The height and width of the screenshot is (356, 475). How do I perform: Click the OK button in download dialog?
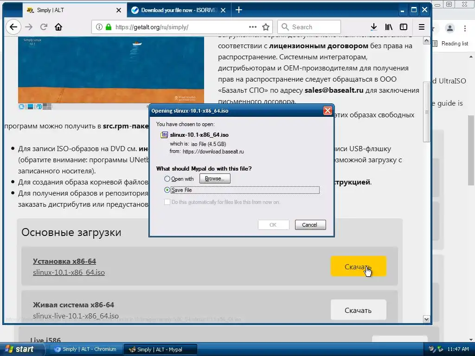(273, 225)
